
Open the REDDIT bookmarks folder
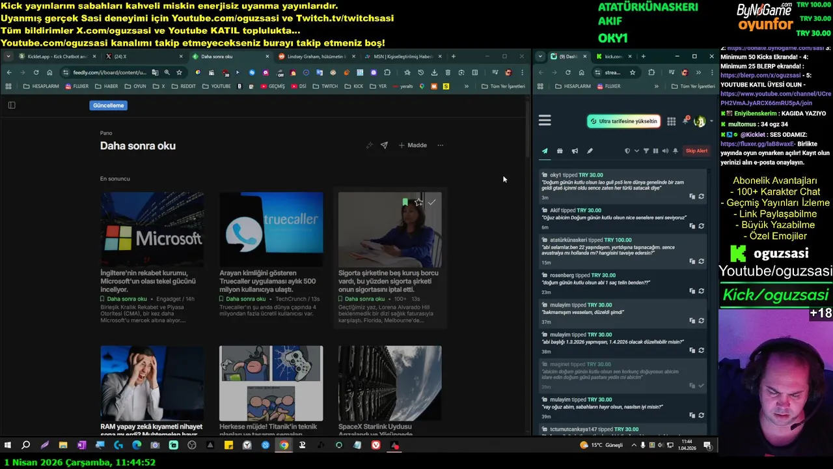click(183, 86)
